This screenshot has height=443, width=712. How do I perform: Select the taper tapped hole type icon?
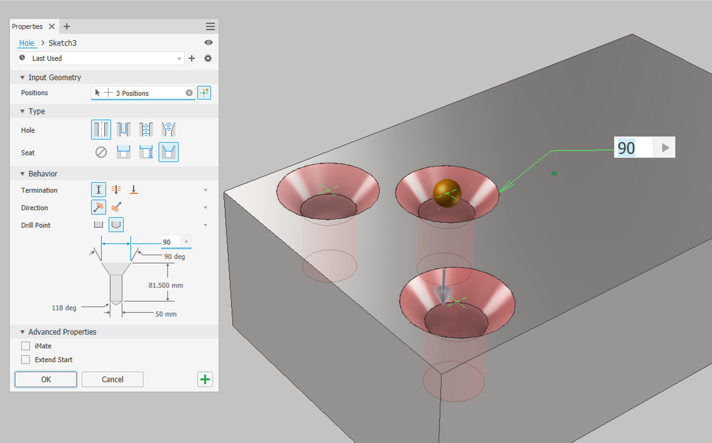click(x=168, y=130)
